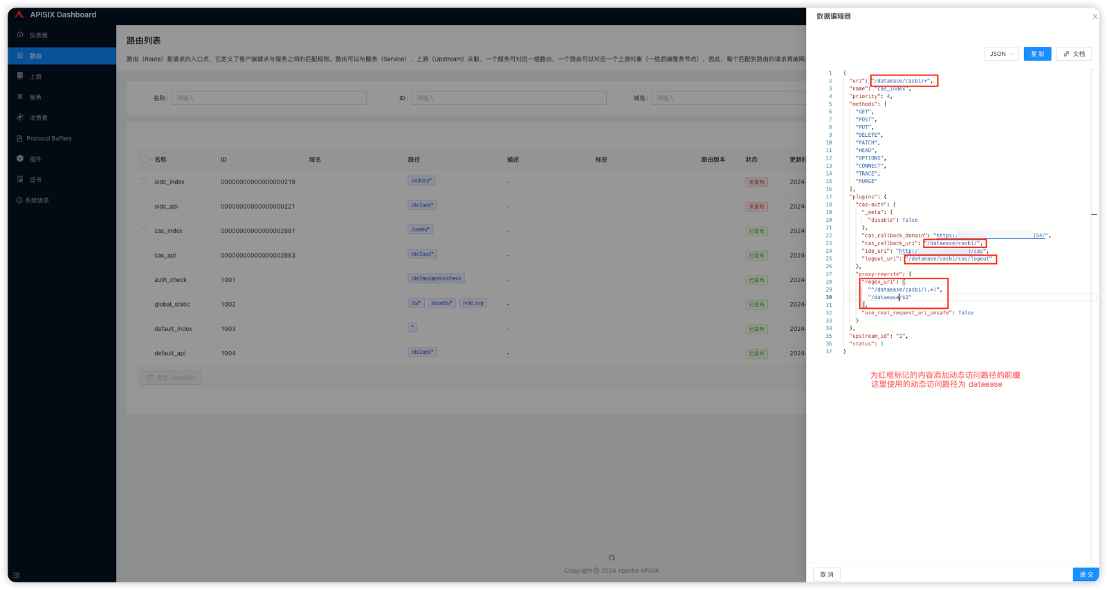Click the /vite.svg path tag

click(473, 303)
